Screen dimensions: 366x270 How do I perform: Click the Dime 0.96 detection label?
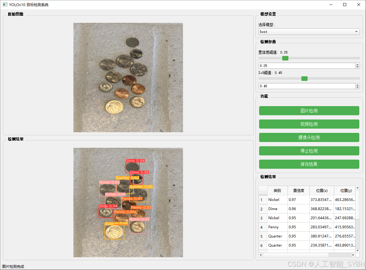coord(139,172)
